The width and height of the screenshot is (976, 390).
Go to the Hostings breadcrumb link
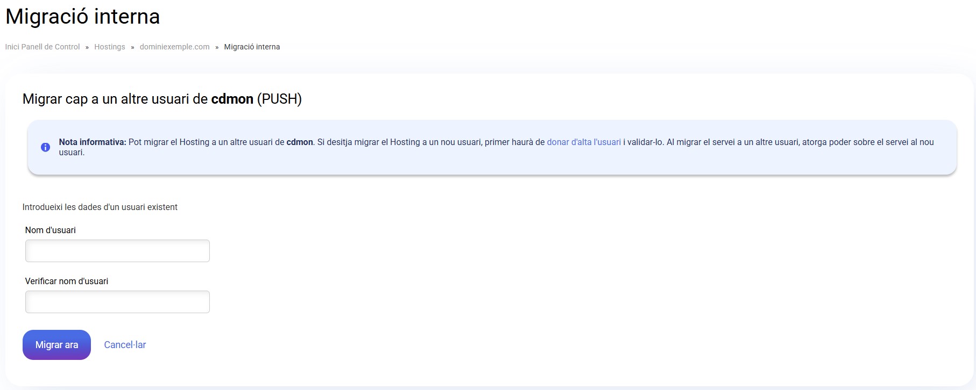tap(109, 47)
